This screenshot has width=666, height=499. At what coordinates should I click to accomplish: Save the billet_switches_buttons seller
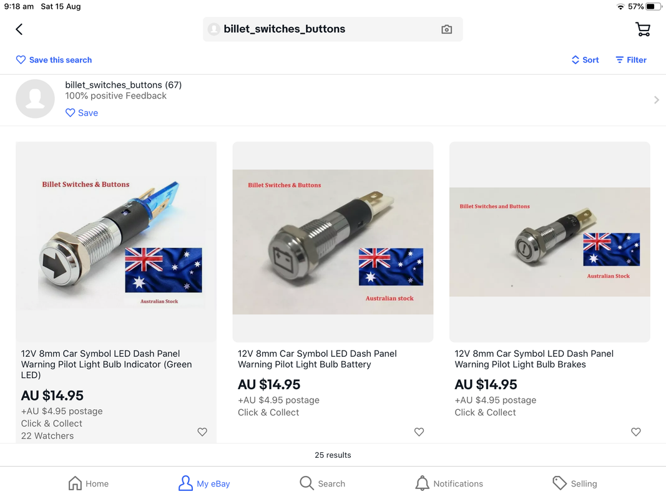pos(82,113)
